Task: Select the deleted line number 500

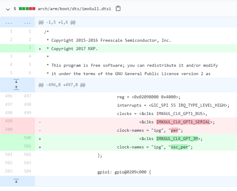Action: (x=9, y=129)
